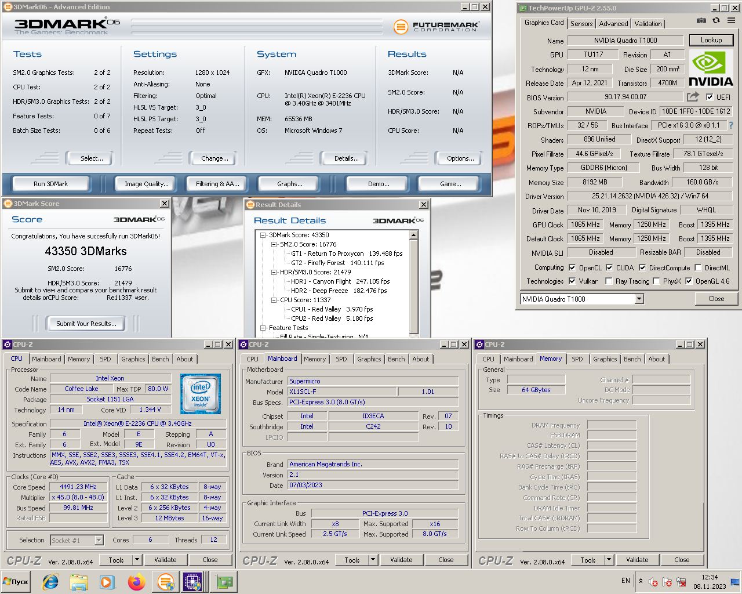This screenshot has height=594, width=742.
Task: Open Bench tab in Memory CPU-Z window
Action: [x=632, y=359]
